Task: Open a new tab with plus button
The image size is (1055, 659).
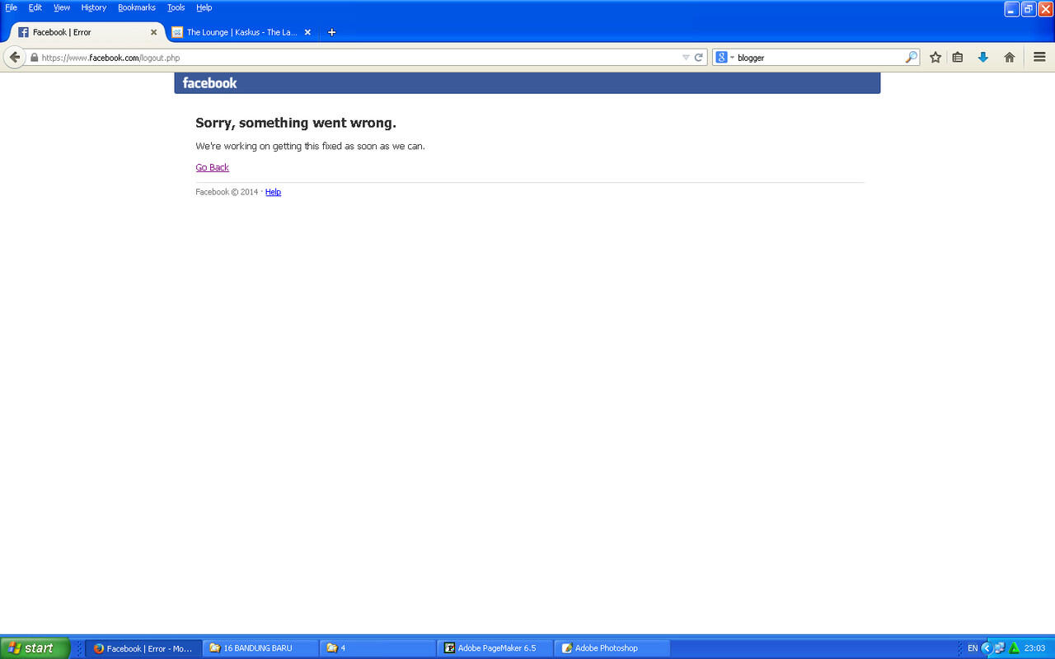Action: tap(331, 32)
